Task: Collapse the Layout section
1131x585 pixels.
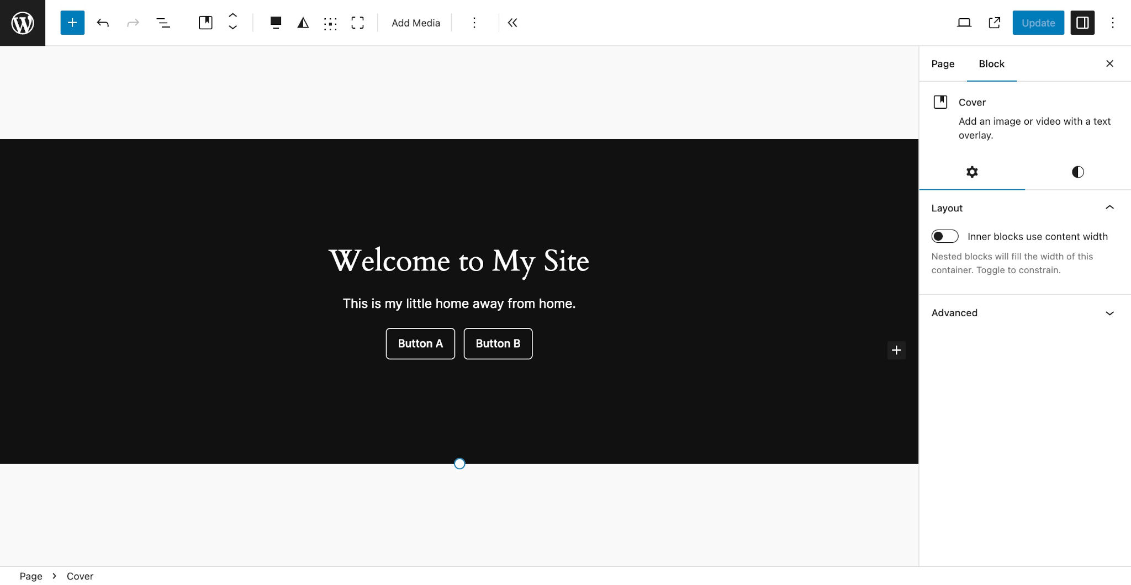Action: tap(1110, 207)
